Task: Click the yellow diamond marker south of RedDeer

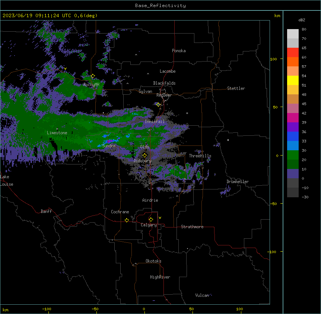Action: pyautogui.click(x=158, y=105)
